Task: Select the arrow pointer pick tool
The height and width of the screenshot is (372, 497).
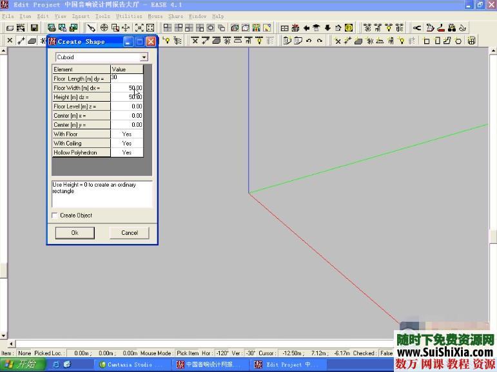Action: click(92, 28)
